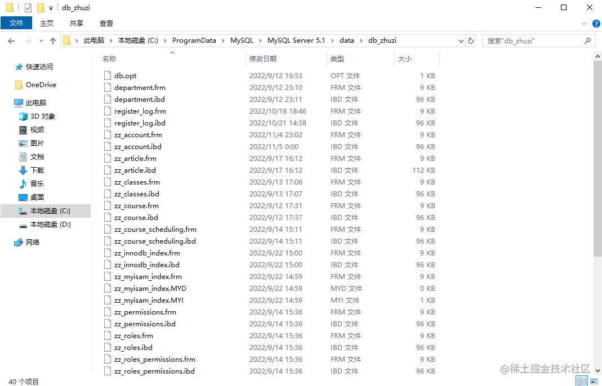Click the vertical scrollbar thumb in file list
Viewport: 602px width, 386px height.
(597, 159)
